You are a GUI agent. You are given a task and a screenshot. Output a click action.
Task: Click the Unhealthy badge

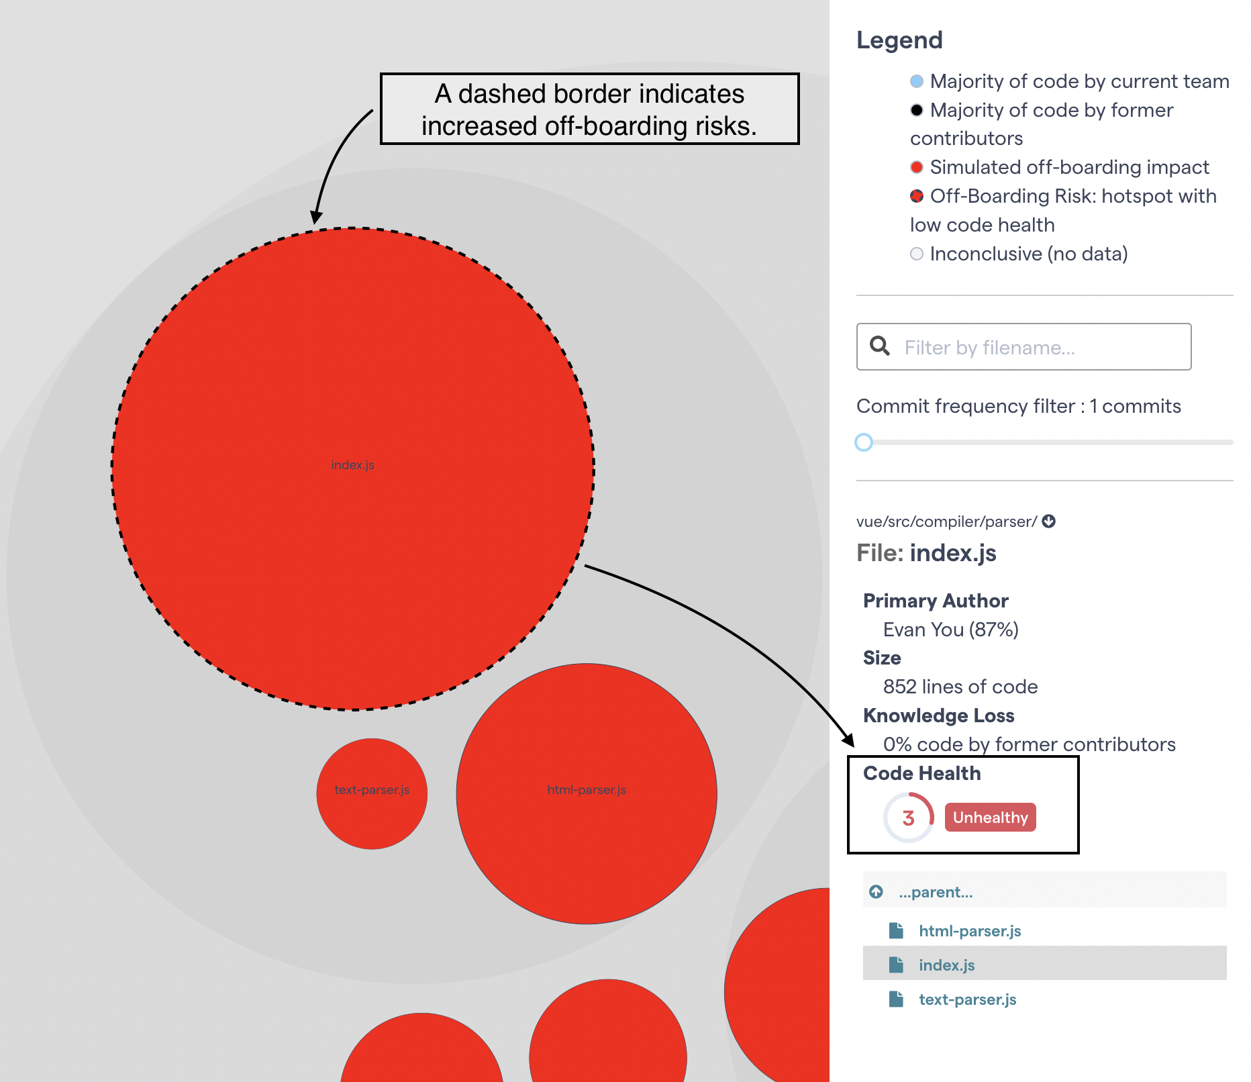[990, 818]
